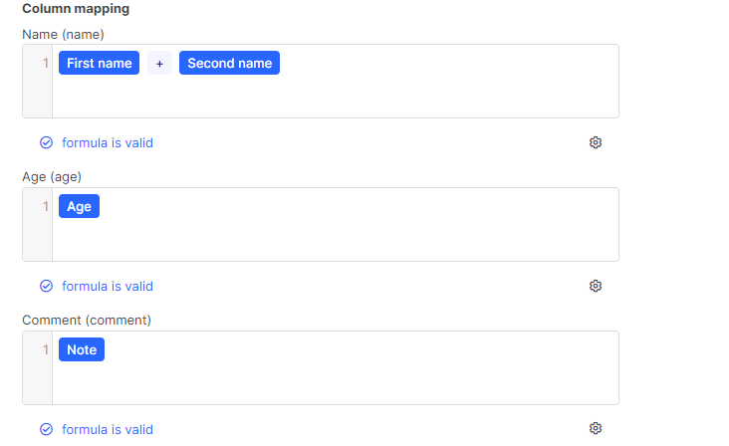This screenshot has height=446, width=729.
Task: Click 'formula is valid' text under Age
Action: (x=108, y=286)
